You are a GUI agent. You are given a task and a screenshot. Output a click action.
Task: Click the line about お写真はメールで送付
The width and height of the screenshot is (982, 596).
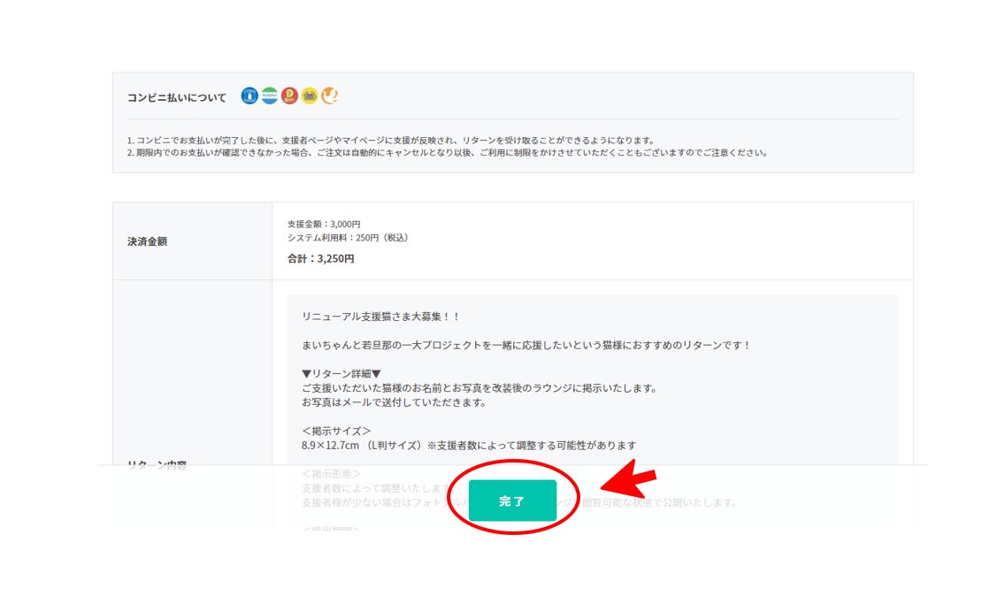(394, 402)
